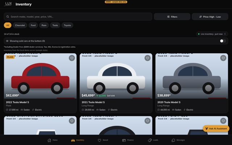Go to Finance in bottom navigation
Screen dimensions: 232x145
coord(128,140)
